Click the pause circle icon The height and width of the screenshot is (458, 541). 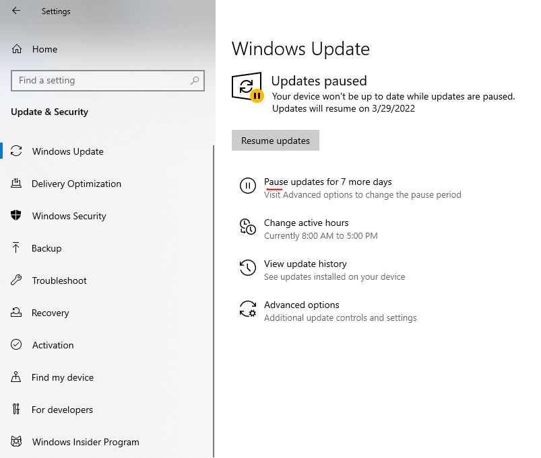click(248, 186)
